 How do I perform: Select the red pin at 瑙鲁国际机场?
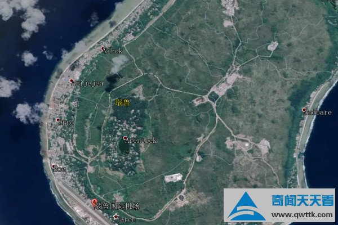[x=94, y=202]
